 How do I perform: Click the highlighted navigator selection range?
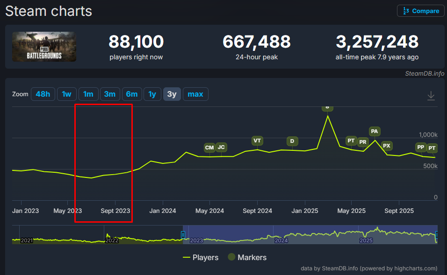[310, 234]
